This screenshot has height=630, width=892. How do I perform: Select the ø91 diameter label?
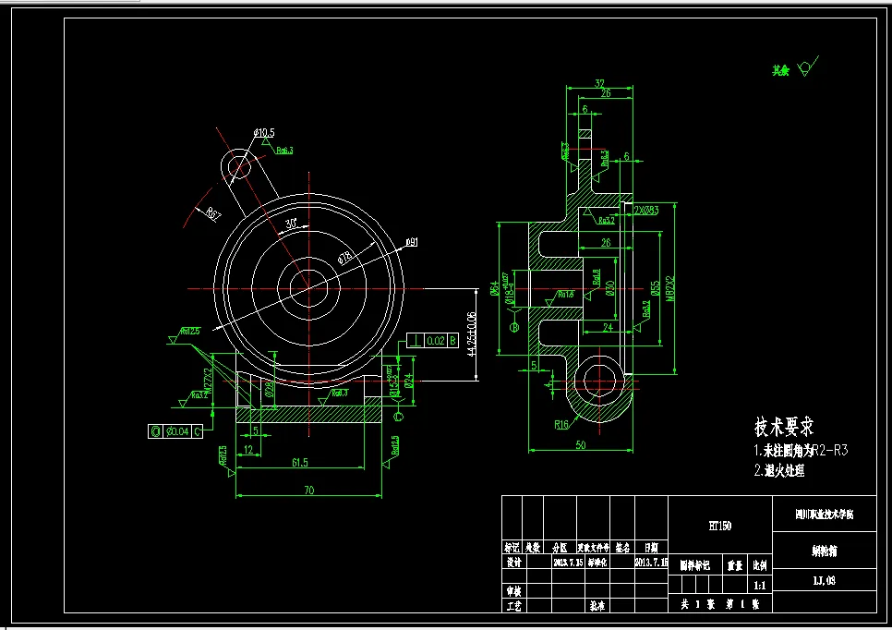coord(412,242)
